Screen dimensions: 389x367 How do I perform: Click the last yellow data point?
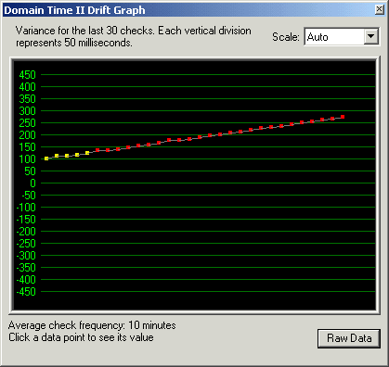coord(87,153)
